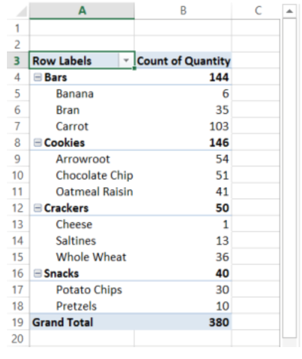Select the Oatmeal Raisin row label

click(94, 192)
